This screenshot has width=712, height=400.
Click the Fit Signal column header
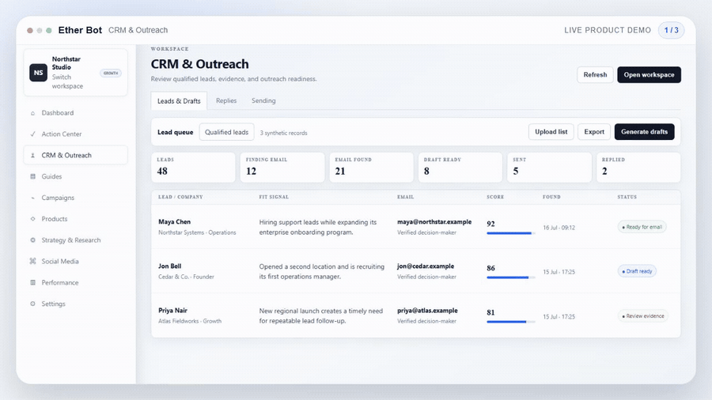tap(274, 198)
